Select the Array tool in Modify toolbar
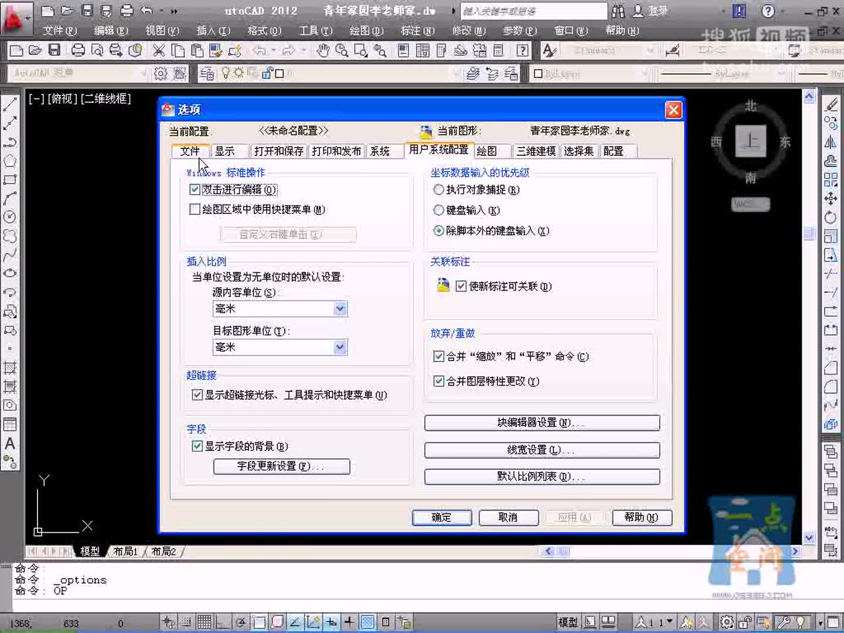This screenshot has width=844, height=633. tap(831, 179)
